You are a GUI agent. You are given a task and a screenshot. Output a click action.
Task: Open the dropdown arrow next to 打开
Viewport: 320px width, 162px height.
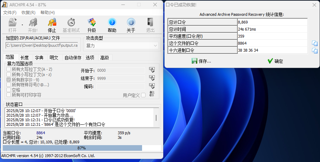coord(22,25)
